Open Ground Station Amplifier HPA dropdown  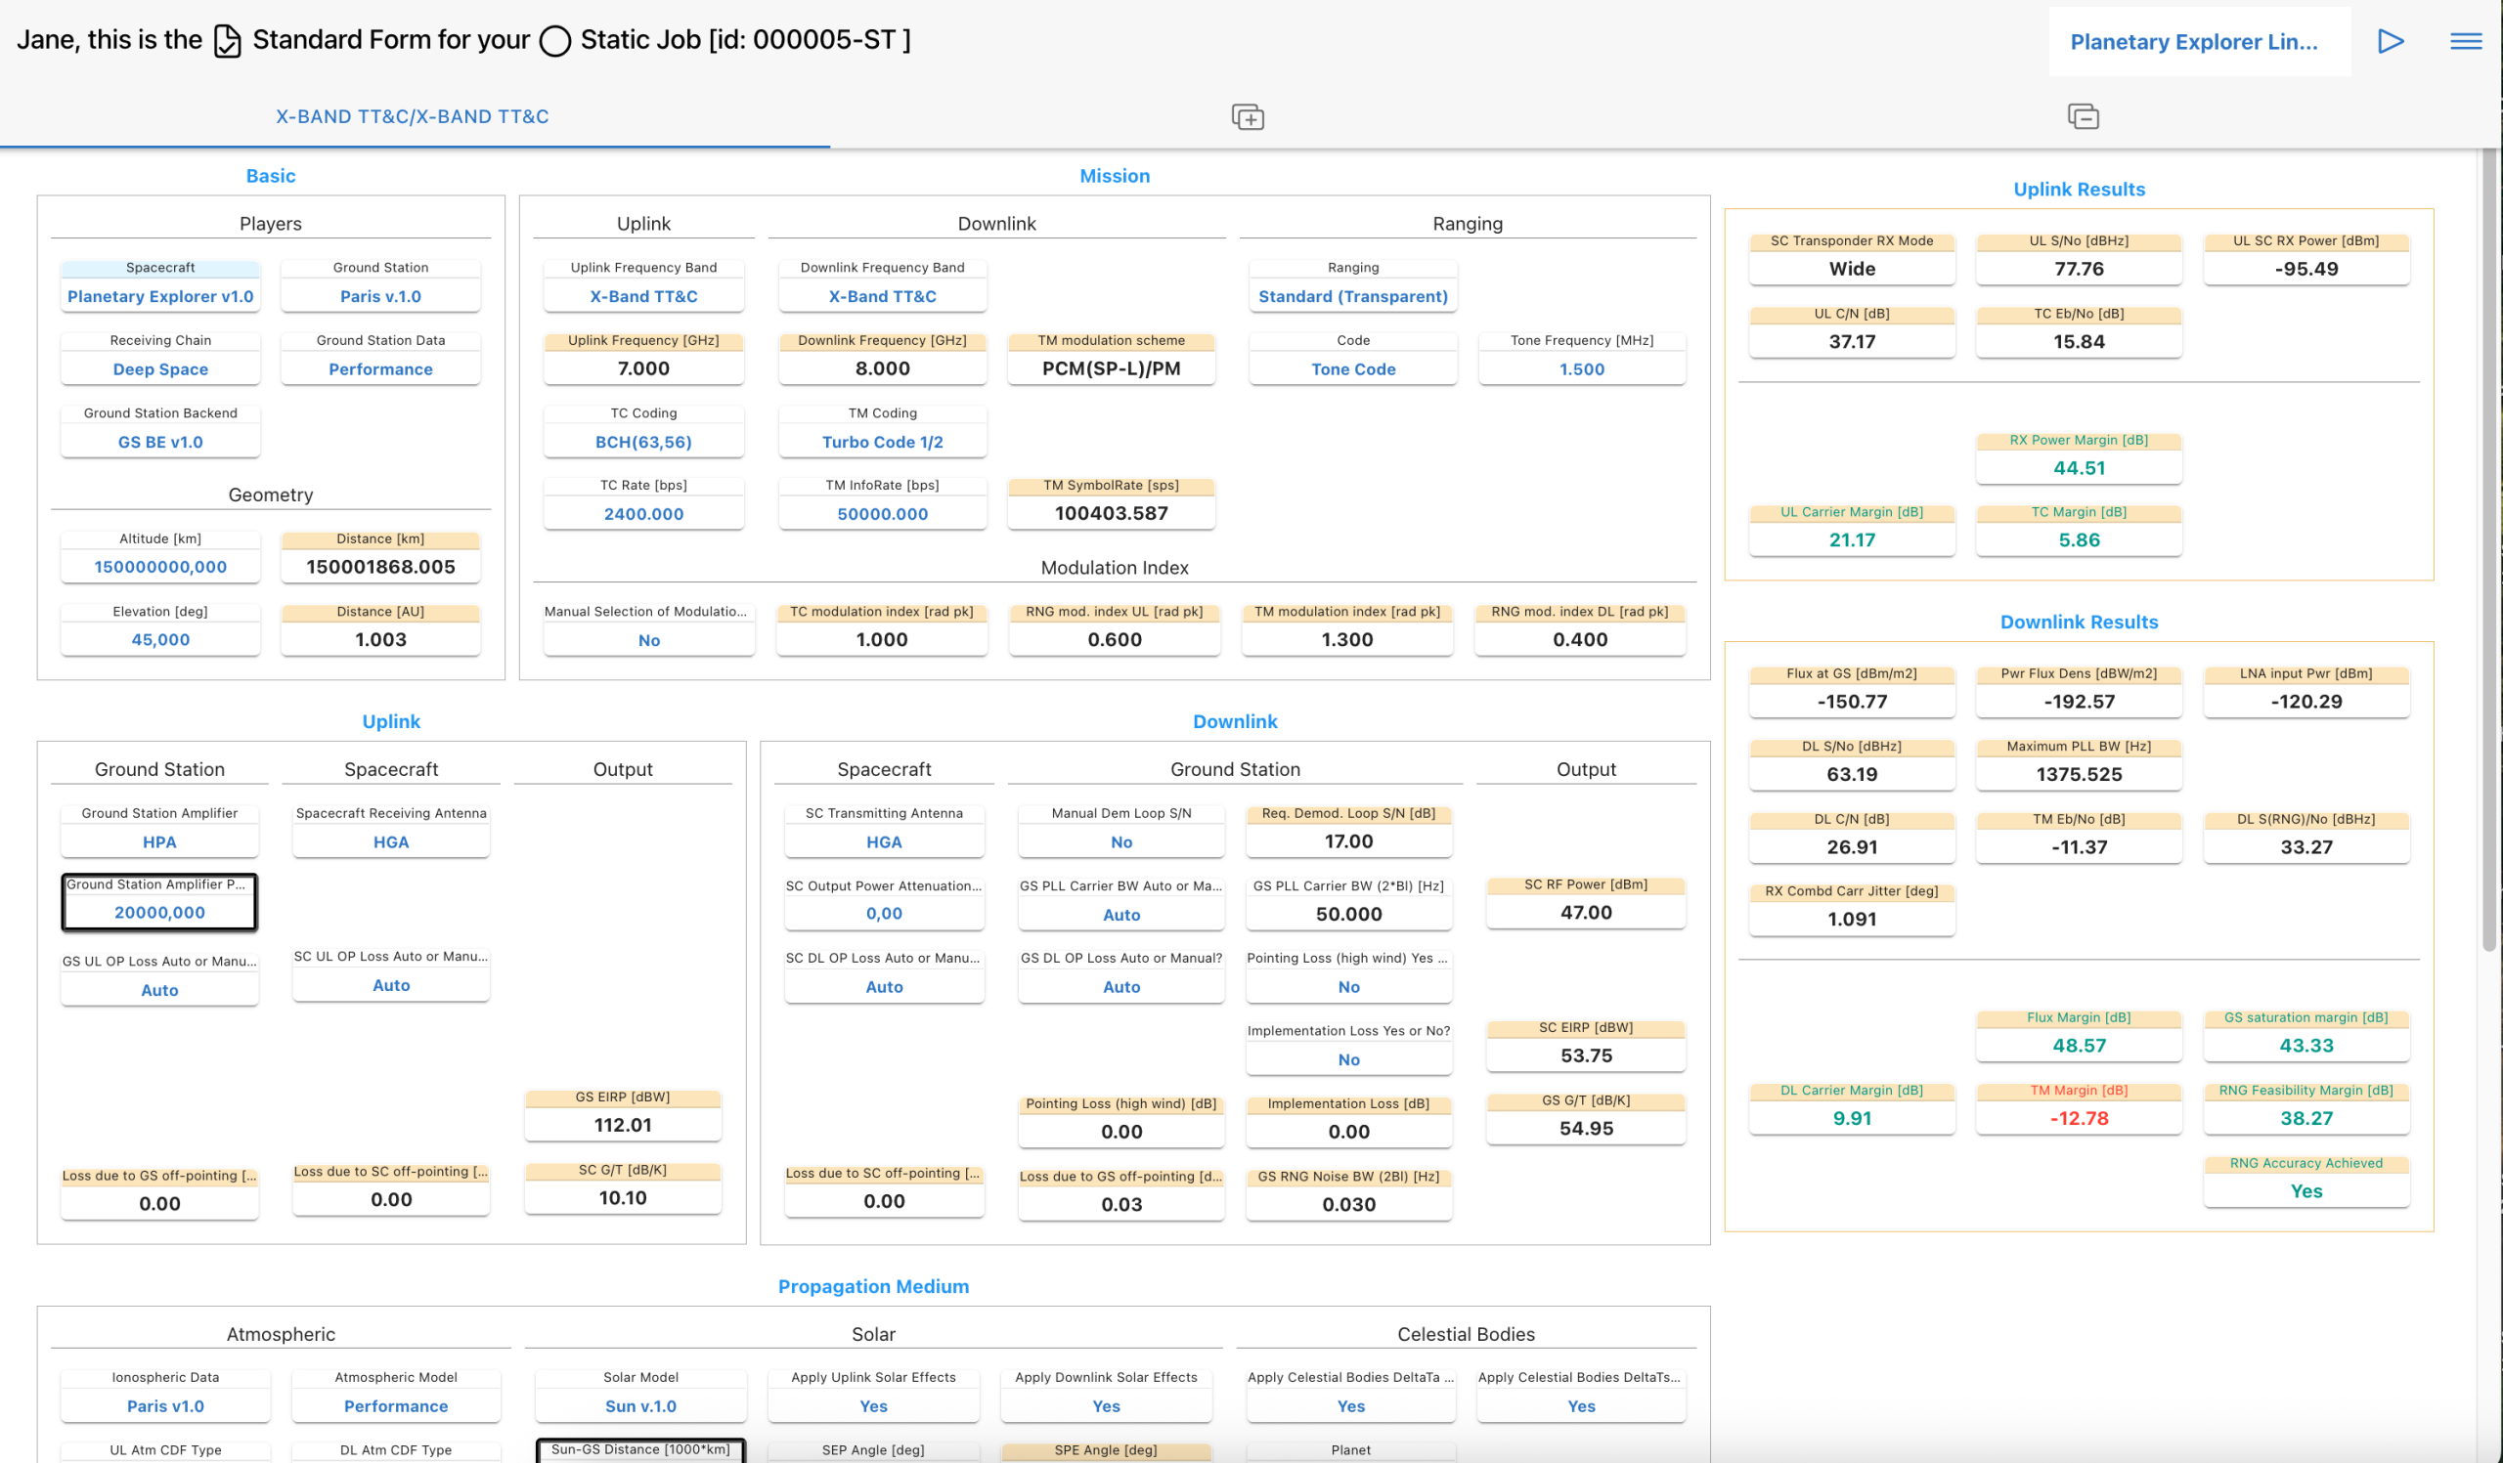pyautogui.click(x=159, y=841)
